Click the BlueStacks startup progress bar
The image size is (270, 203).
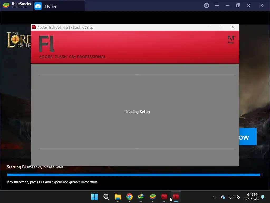pyautogui.click(x=135, y=175)
